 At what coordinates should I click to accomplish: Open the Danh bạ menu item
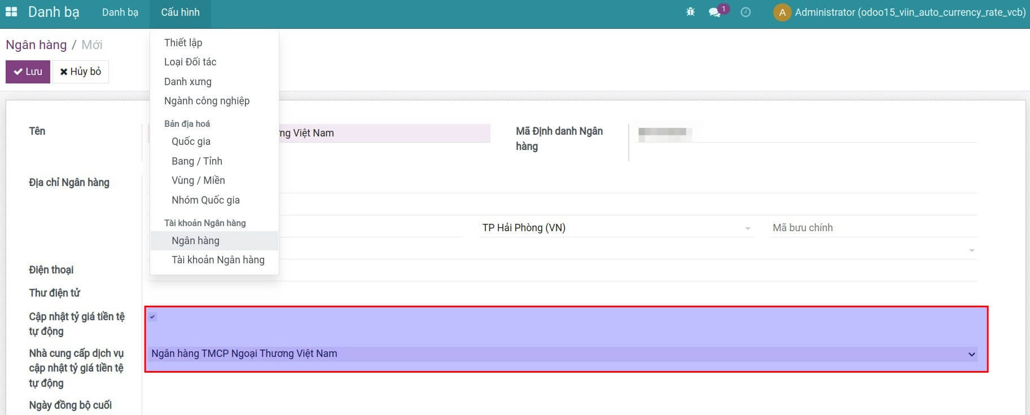pyautogui.click(x=120, y=12)
